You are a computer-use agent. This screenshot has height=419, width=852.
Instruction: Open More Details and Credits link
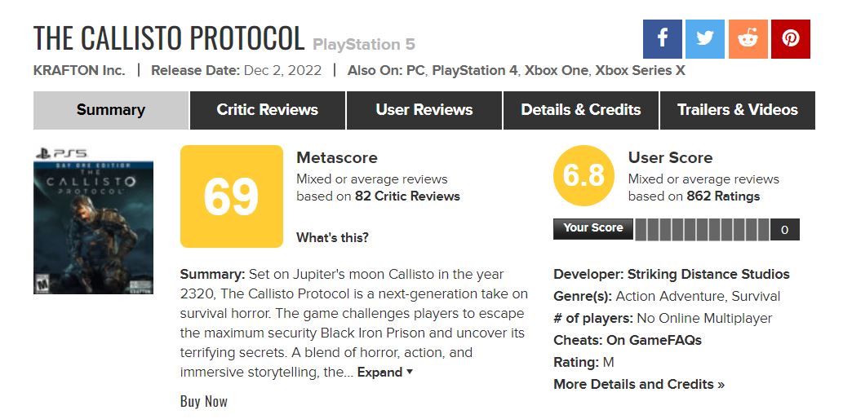coord(639,384)
